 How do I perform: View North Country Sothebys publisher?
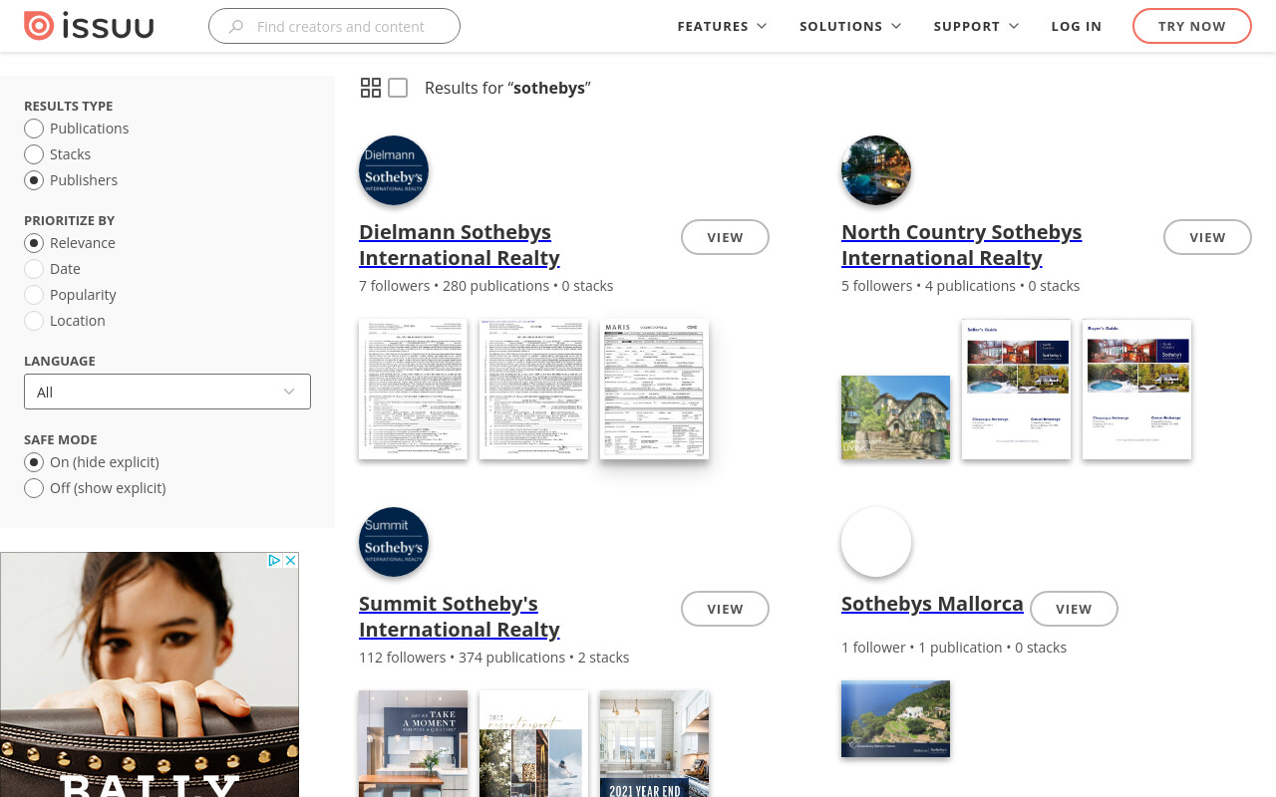(x=1207, y=237)
